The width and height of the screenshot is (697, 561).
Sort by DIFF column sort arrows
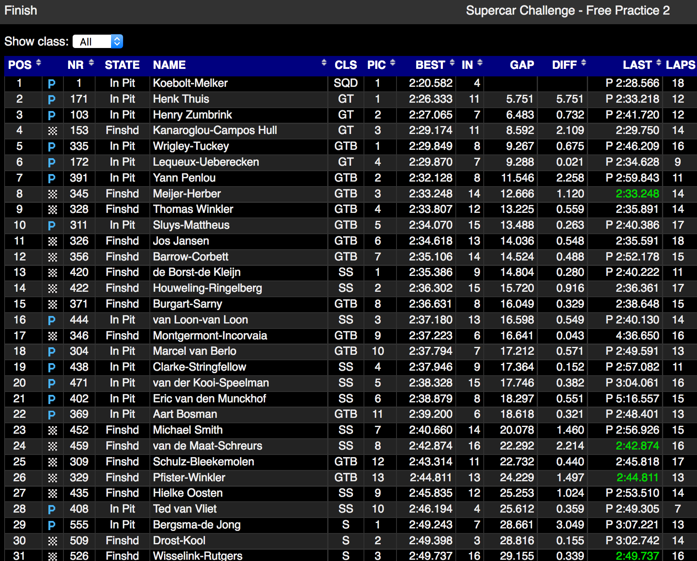coord(583,63)
